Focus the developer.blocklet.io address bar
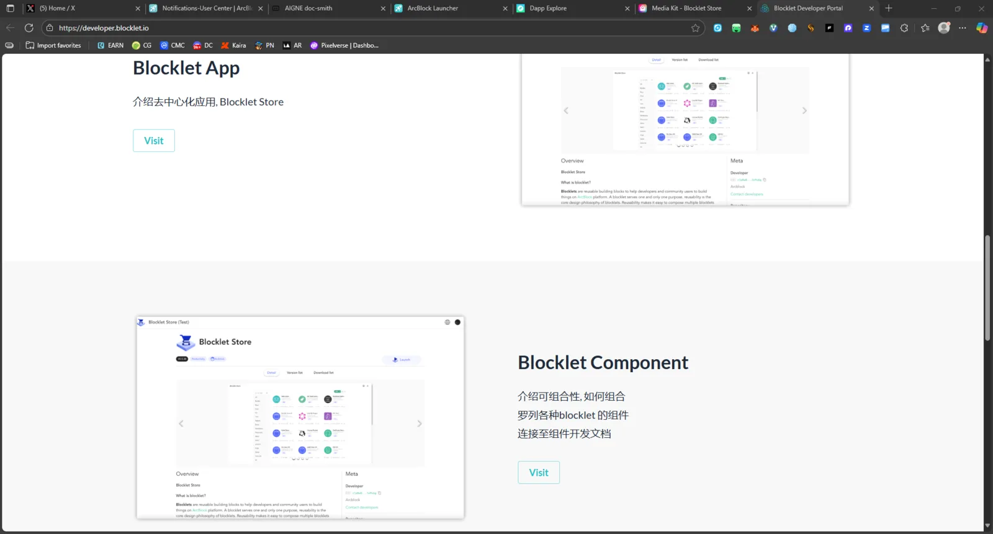The image size is (993, 534). [x=372, y=28]
